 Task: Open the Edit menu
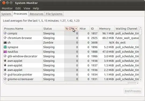click(18, 8)
